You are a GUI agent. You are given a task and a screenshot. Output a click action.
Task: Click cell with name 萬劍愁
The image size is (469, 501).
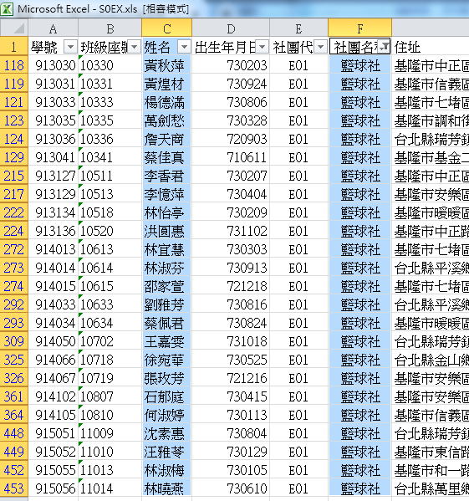pos(167,120)
